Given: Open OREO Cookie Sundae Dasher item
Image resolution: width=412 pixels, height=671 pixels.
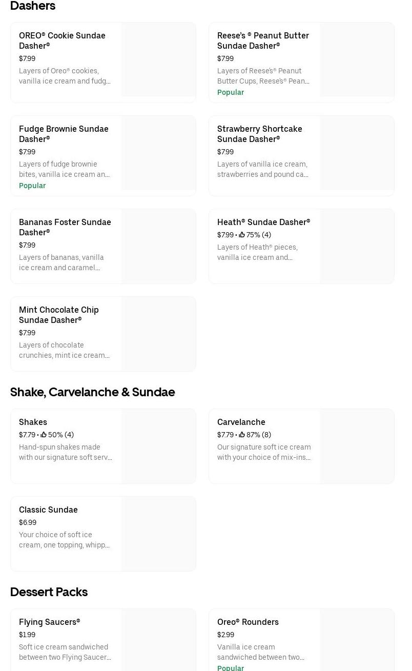Looking at the screenshot, I should pyautogui.click(x=62, y=40).
